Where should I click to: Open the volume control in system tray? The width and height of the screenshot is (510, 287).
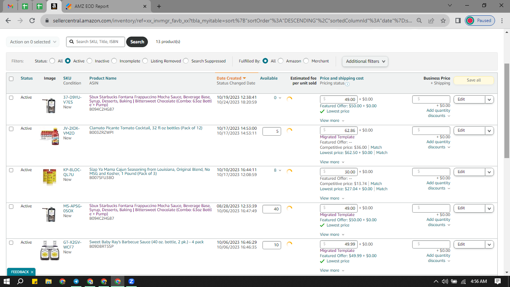(445, 281)
